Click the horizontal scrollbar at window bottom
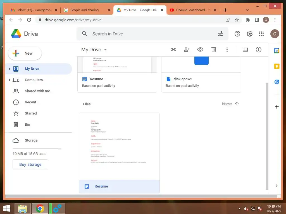The height and width of the screenshot is (214, 286). (141, 196)
